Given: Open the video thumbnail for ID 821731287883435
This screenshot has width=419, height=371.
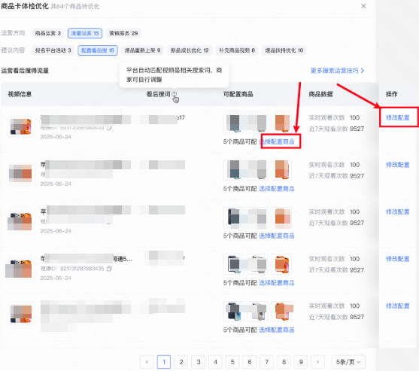Looking at the screenshot, I should click(21, 268).
